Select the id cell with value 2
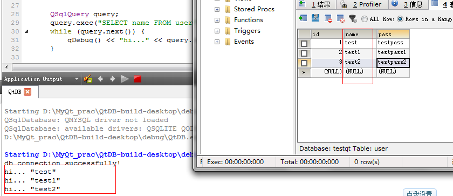 click(x=327, y=52)
